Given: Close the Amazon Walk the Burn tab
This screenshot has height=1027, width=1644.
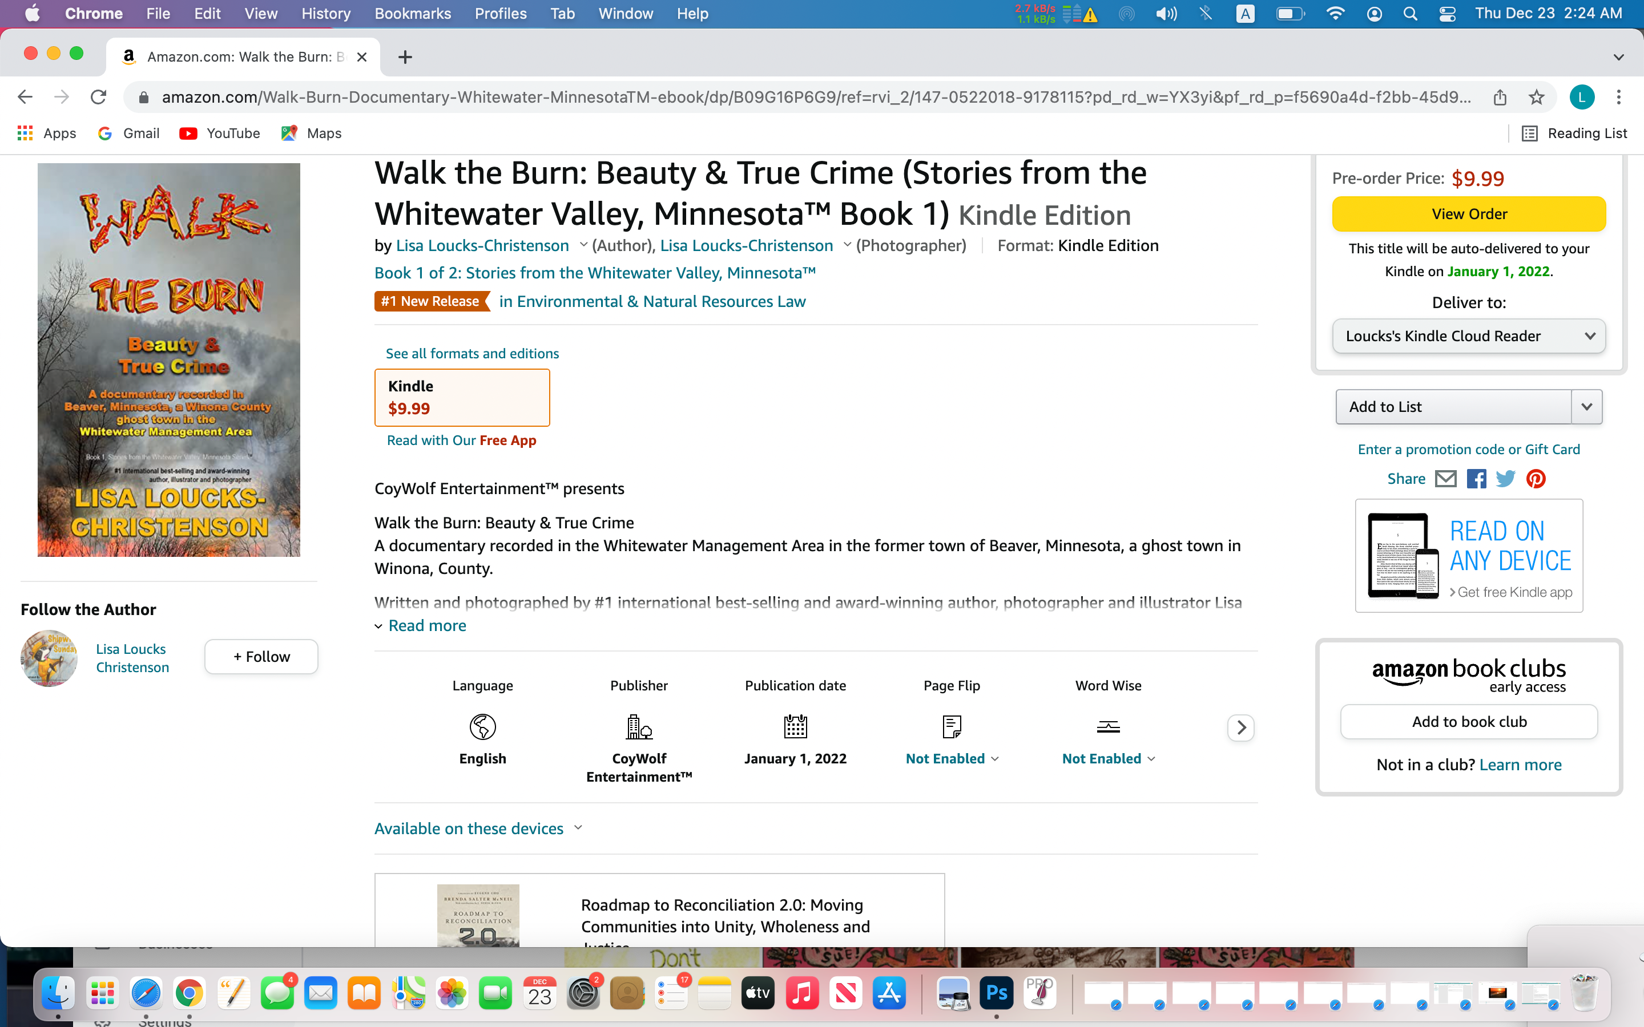Looking at the screenshot, I should pyautogui.click(x=362, y=57).
